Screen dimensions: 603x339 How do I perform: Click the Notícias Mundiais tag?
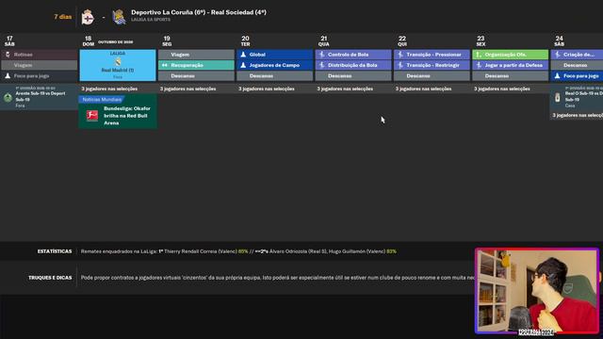102,99
